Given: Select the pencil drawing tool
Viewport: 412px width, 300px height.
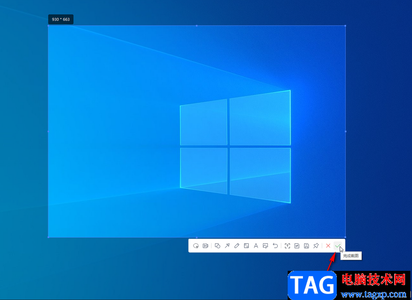Looking at the screenshot, I should click(237, 246).
